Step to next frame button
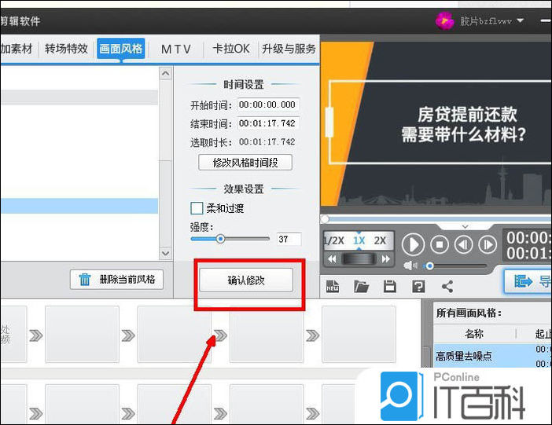The height and width of the screenshot is (425, 552). 488,244
